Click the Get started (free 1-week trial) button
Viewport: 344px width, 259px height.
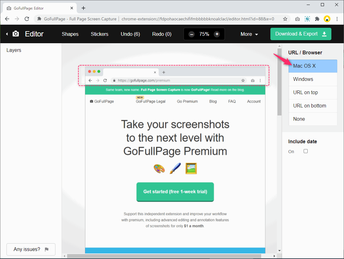[175, 192]
